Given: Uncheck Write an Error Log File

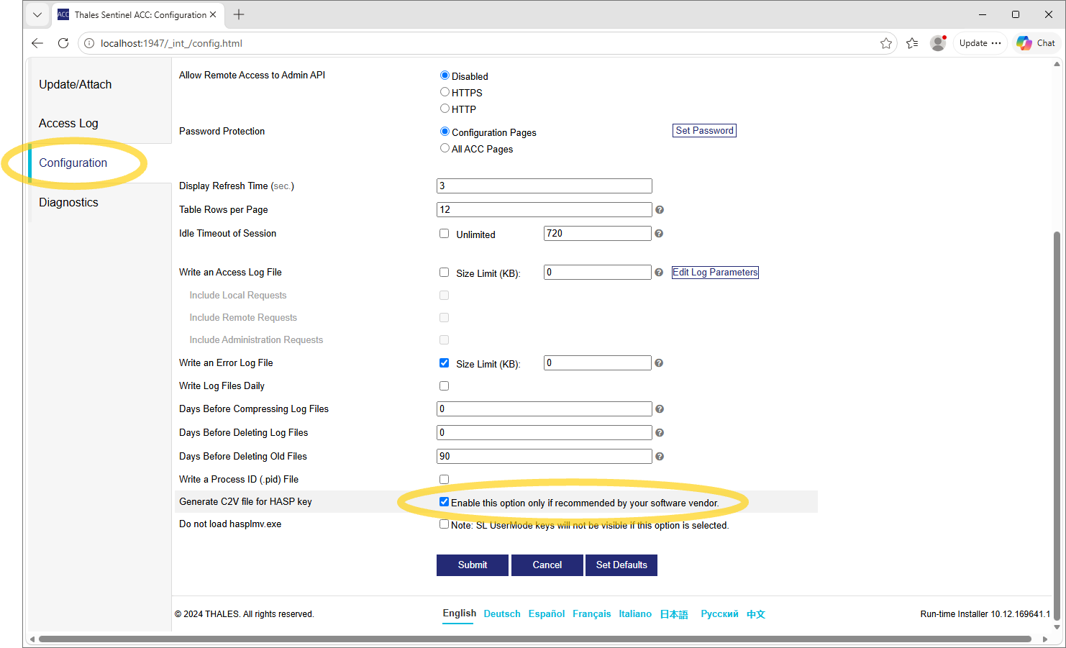Looking at the screenshot, I should pos(444,363).
